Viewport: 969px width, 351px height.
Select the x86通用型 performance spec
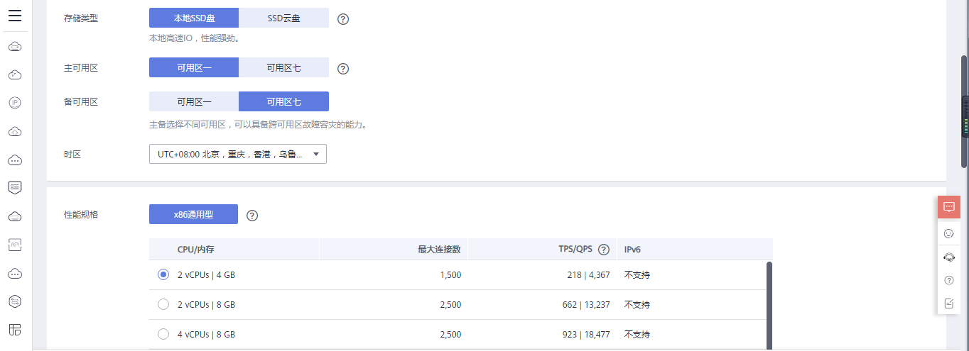[x=193, y=214]
